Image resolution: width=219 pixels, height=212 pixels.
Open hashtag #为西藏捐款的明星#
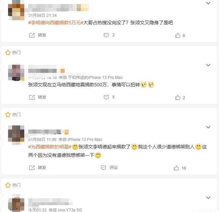(x=50, y=147)
